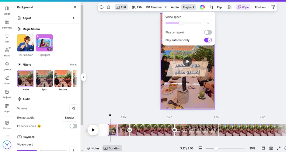See all filters link
This screenshot has width=286, height=152.
click(73, 64)
